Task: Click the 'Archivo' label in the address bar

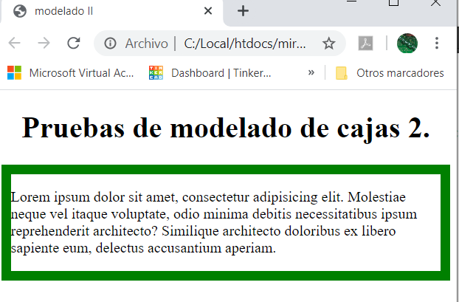Action: click(x=146, y=44)
